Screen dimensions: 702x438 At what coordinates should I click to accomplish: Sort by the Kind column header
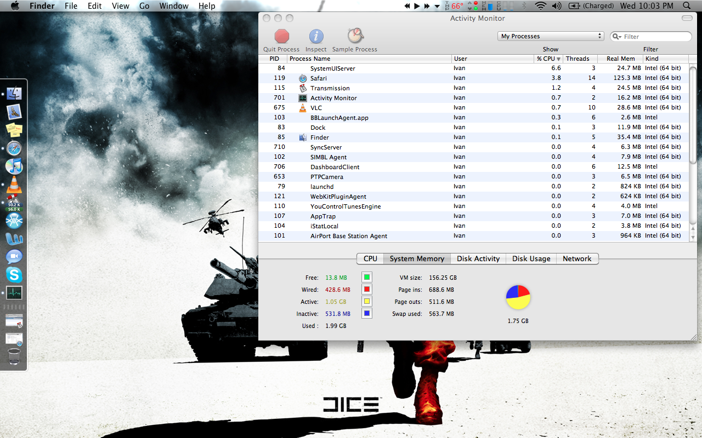[666, 59]
